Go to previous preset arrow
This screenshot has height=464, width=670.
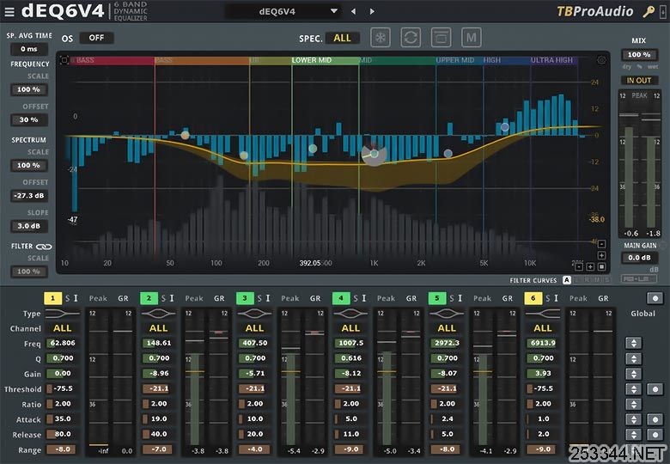pyautogui.click(x=353, y=11)
